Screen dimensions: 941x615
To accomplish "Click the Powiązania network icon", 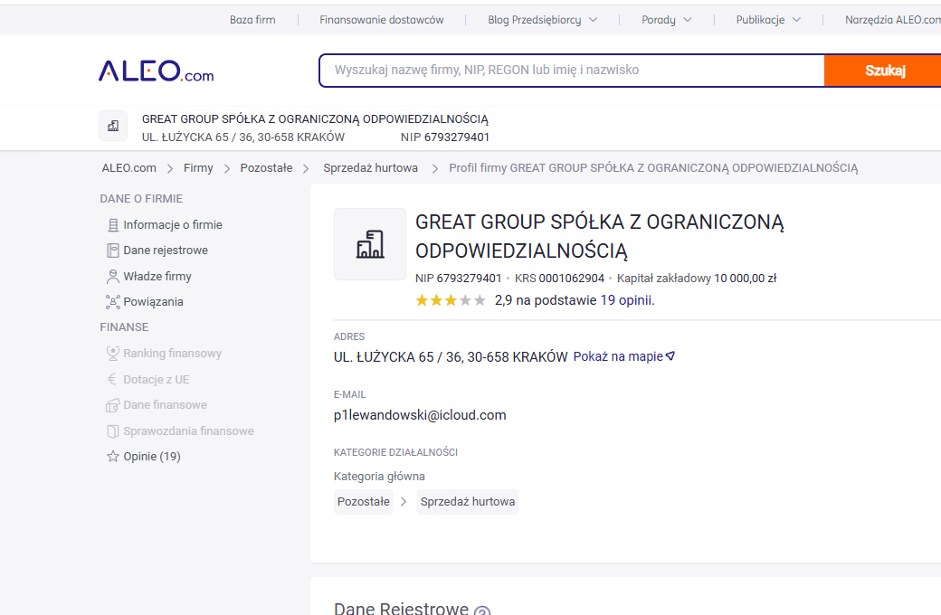I will tap(113, 302).
